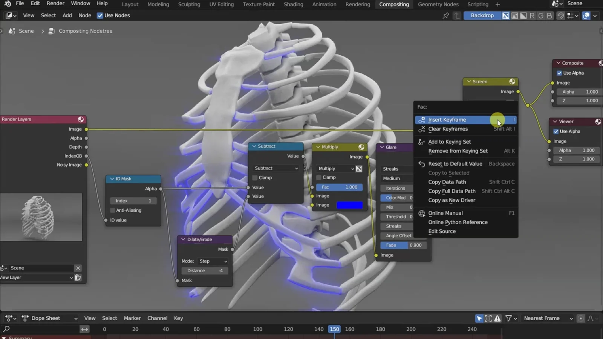Show the Red channel in the backdrop

tap(532, 15)
